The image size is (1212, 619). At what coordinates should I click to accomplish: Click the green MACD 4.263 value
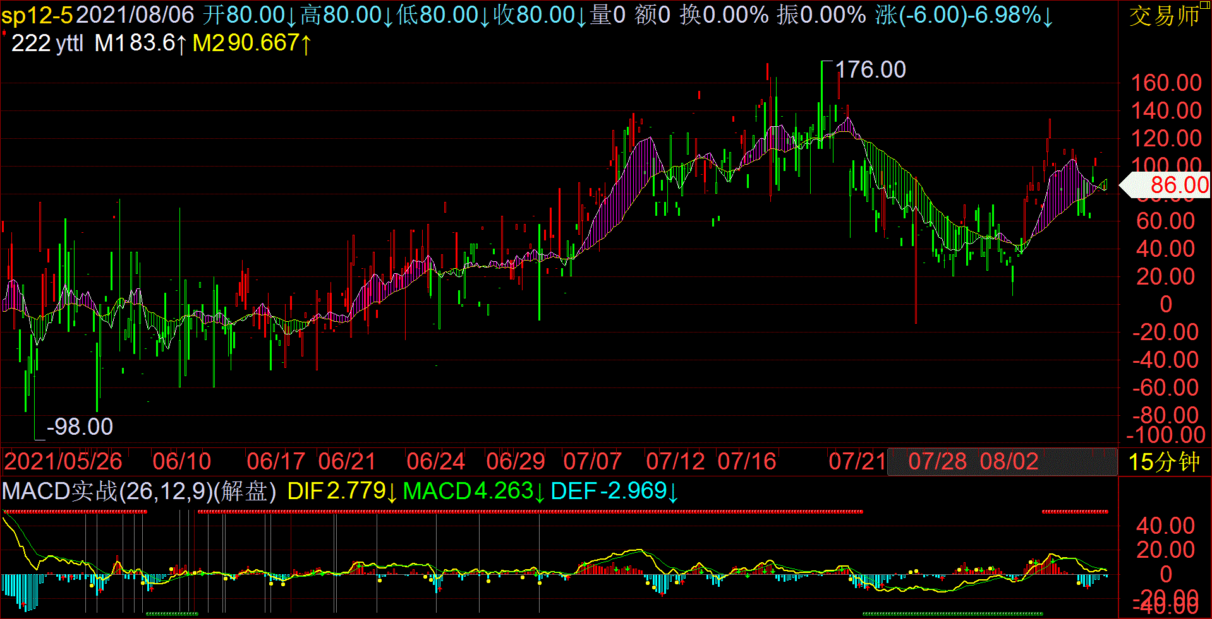473,491
